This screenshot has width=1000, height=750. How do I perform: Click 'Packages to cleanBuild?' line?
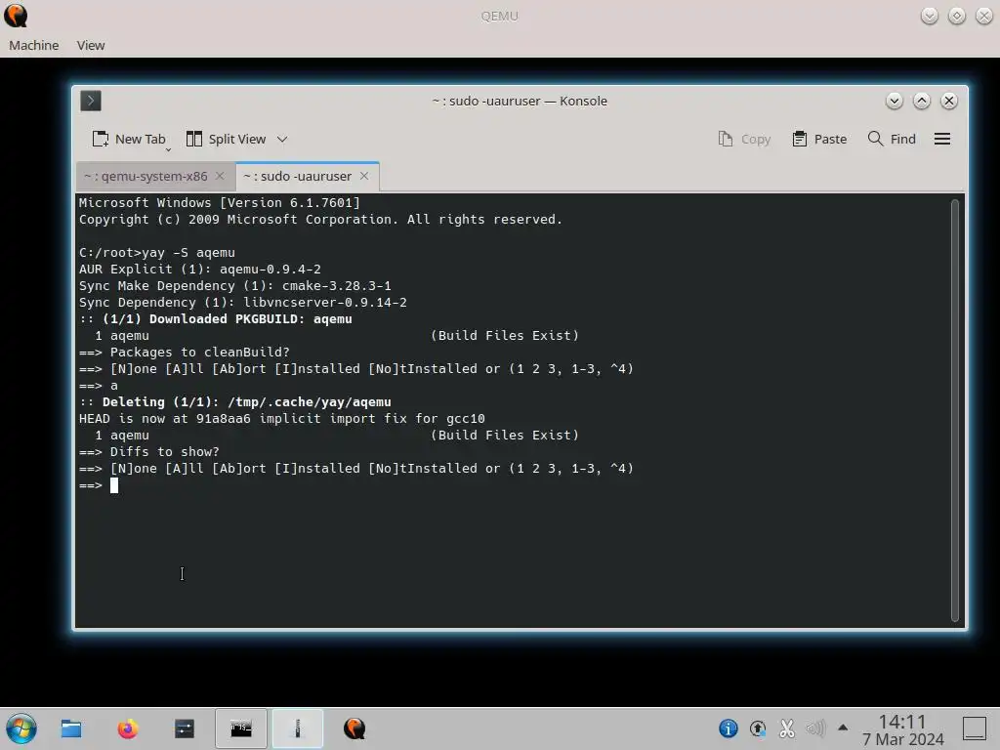click(185, 352)
